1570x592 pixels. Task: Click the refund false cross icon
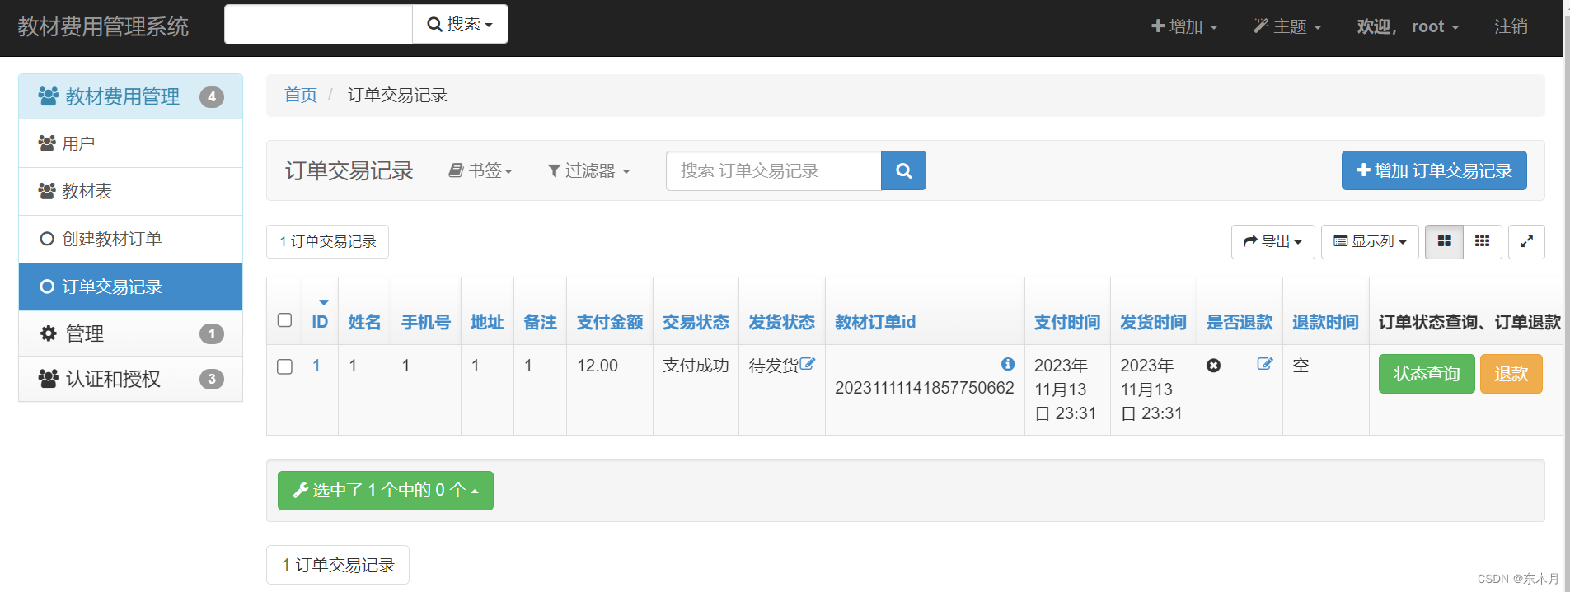pos(1213,366)
